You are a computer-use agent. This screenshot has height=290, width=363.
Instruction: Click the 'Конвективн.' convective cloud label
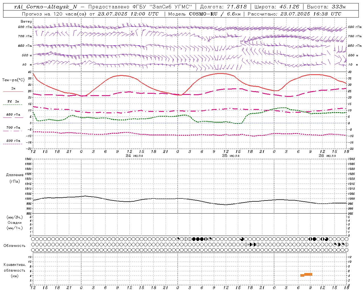[x=15, y=265]
